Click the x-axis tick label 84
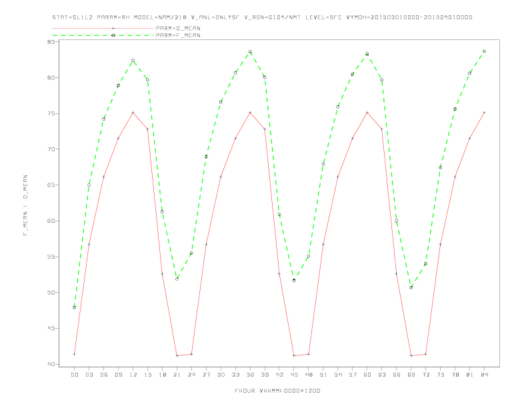 [485, 375]
